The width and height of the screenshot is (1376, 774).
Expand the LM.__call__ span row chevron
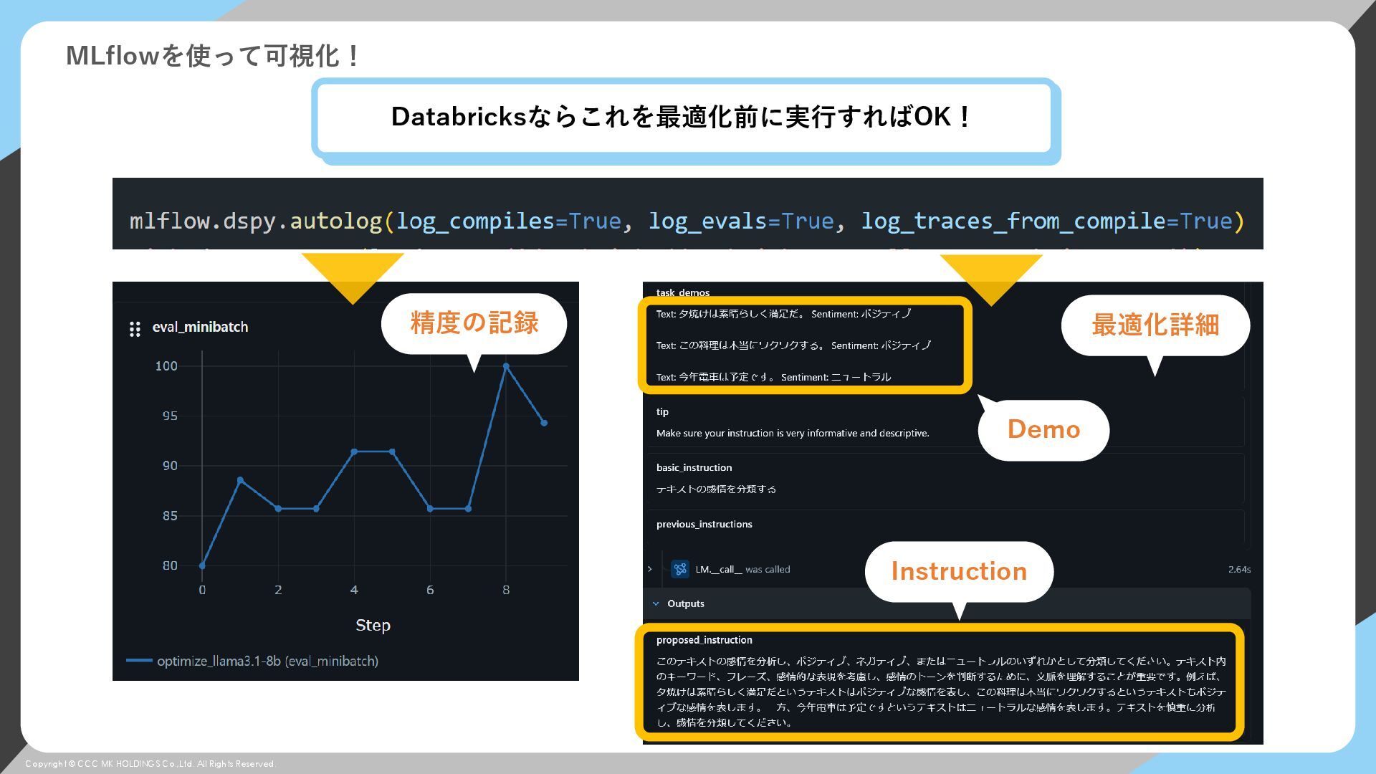(650, 569)
